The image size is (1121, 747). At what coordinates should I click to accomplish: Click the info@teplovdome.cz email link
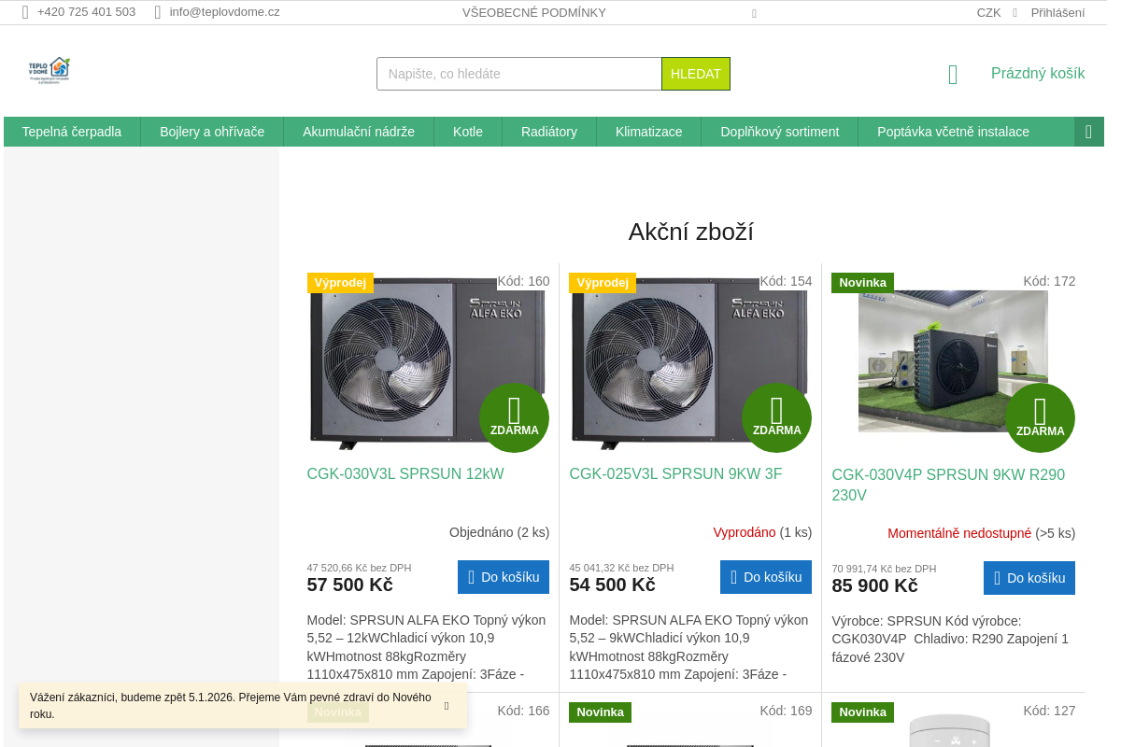pos(224,12)
